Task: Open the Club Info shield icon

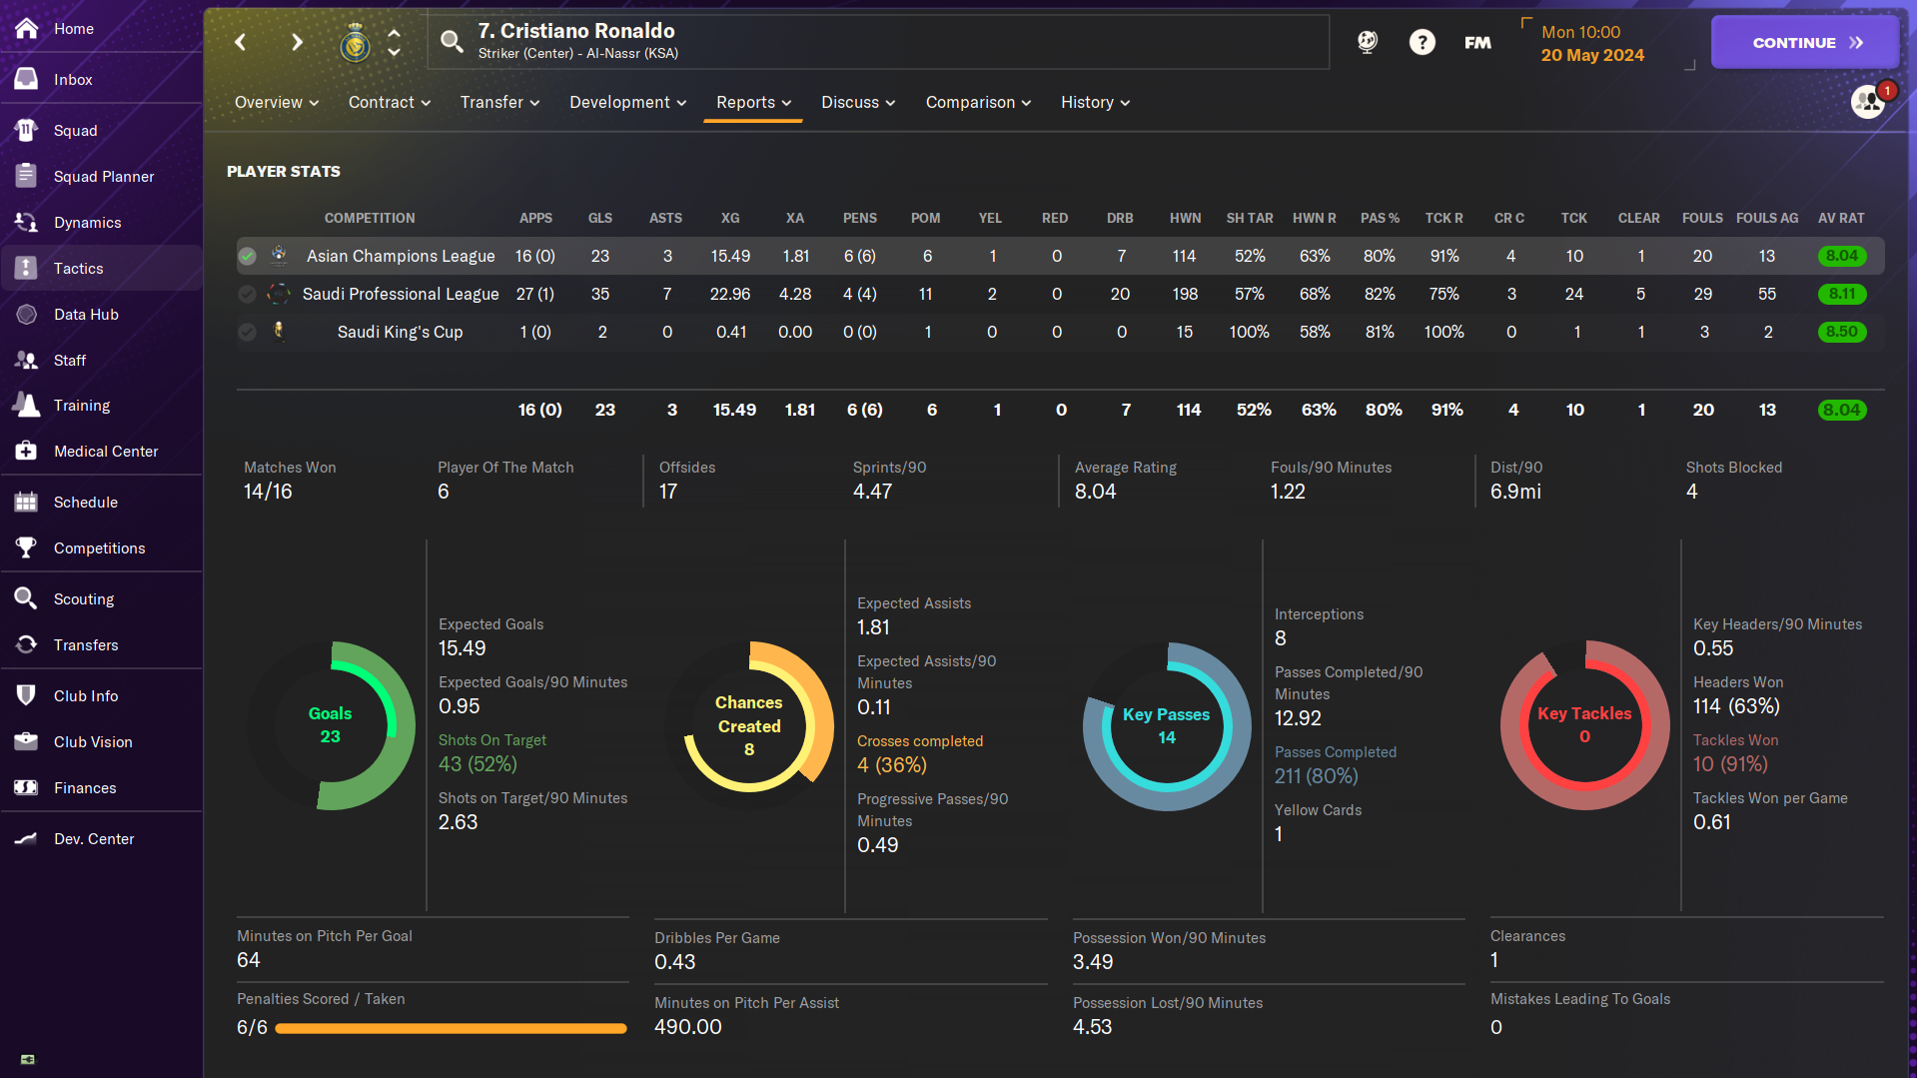Action: 27,695
